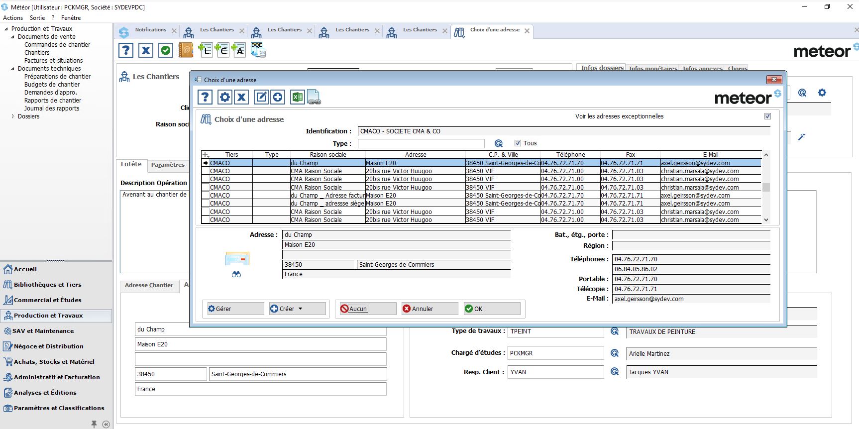The height and width of the screenshot is (429, 859).
Task: Click the linked document chain icon
Action: pos(314,97)
